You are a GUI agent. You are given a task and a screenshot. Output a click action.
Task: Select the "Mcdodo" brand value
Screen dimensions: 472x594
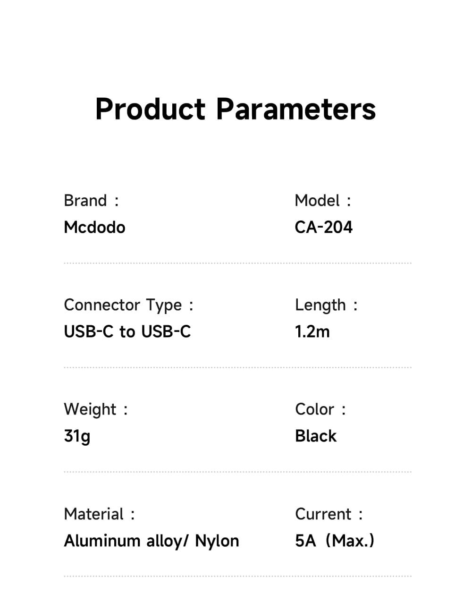[94, 228]
